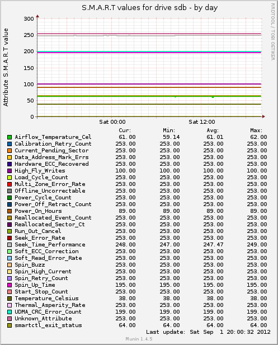278x345 pixels.
Task: Click the blue Calibration_Retry_Count legend swatch
Action: coord(10,144)
